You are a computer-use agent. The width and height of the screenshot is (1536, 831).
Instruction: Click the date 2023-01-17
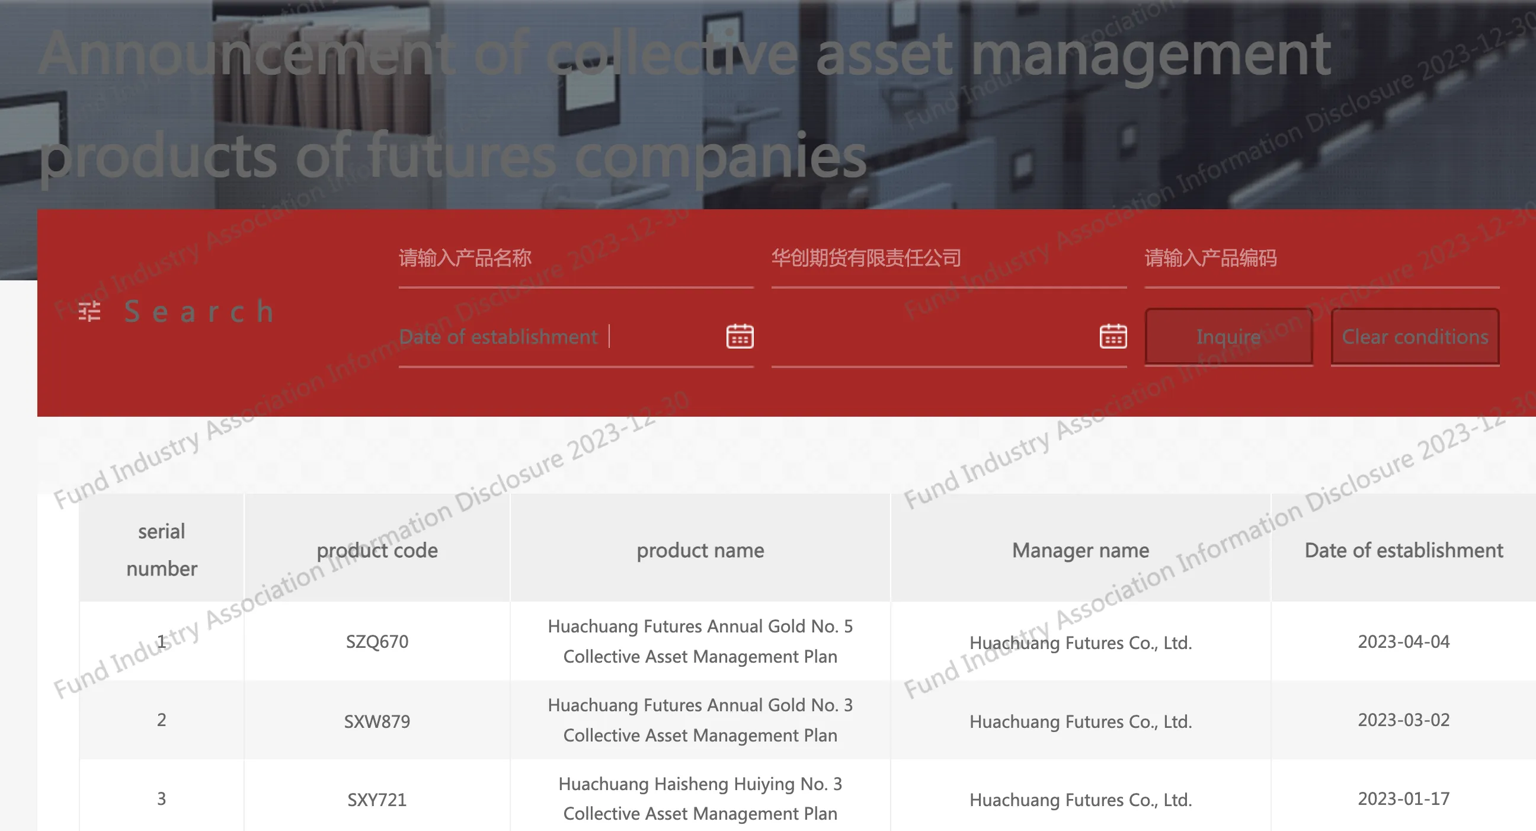click(x=1404, y=798)
